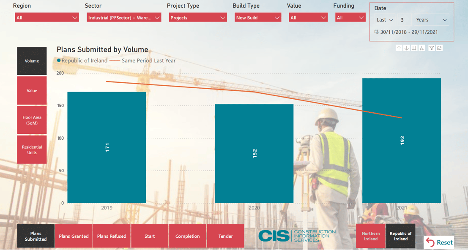The width and height of the screenshot is (468, 250).
Task: Switch measure to Value
Action: pyautogui.click(x=32, y=91)
